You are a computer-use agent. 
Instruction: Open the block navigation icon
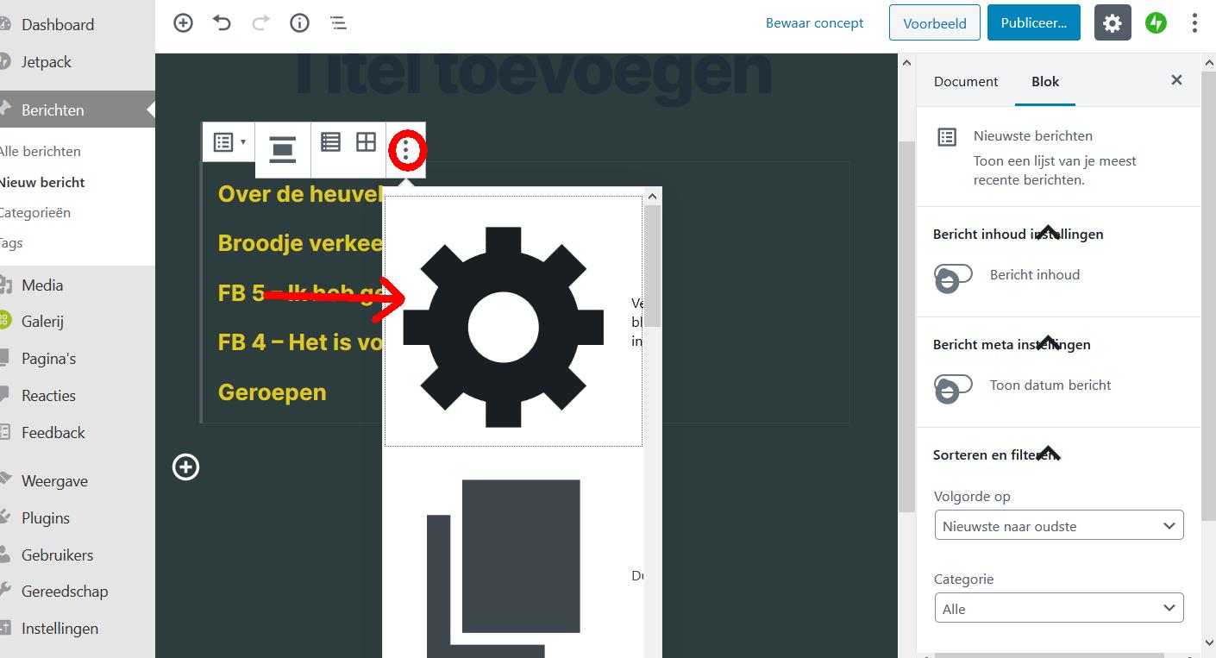pos(338,22)
